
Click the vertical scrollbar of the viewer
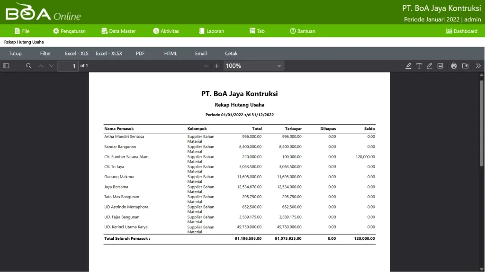tap(482, 123)
